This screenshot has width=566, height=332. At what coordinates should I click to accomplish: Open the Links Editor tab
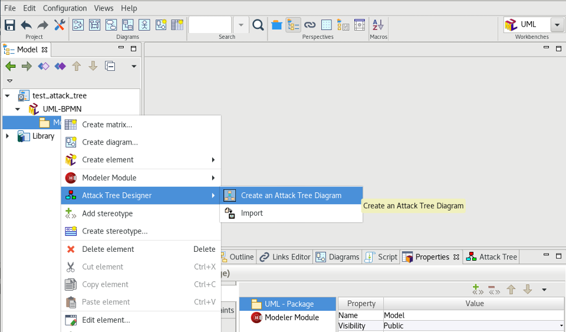point(285,257)
